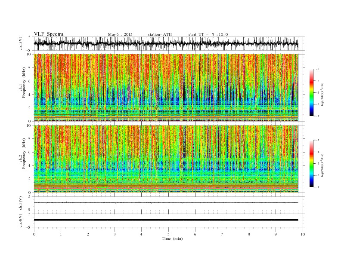
Task: Click the "6" tick on ch.1 frequency axis
Action: (x=30, y=81)
